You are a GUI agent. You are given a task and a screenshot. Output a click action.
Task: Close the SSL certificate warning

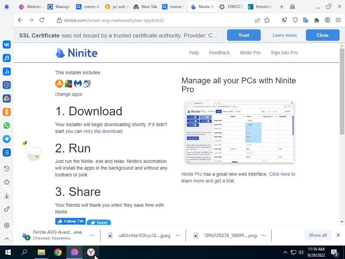tap(322, 35)
